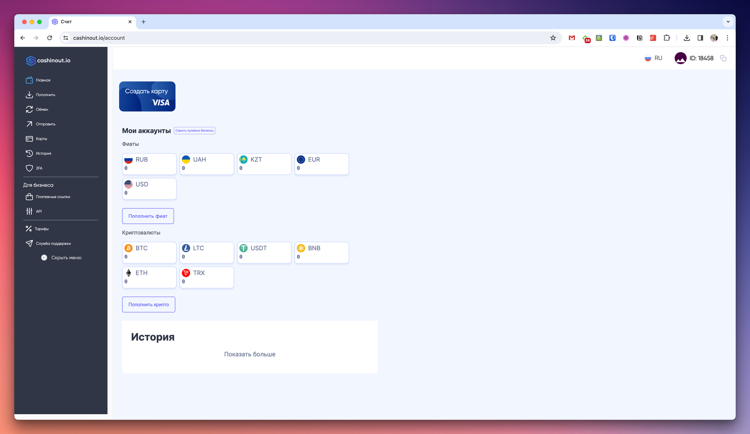Click the Обмен exchange arrows icon

coord(29,109)
